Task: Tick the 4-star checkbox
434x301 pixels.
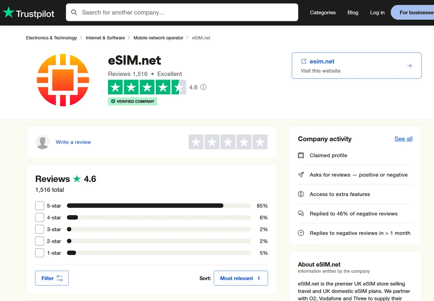Action: [40, 217]
